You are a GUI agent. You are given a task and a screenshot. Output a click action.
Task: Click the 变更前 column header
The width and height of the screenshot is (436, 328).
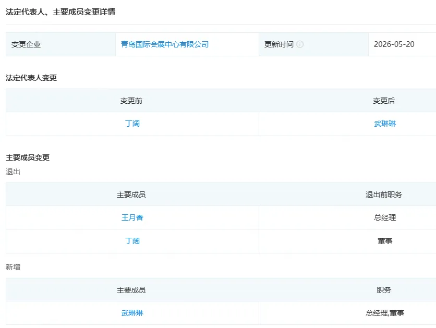(131, 101)
